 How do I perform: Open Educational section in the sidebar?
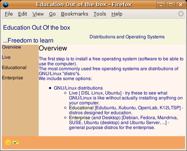coord(14,68)
